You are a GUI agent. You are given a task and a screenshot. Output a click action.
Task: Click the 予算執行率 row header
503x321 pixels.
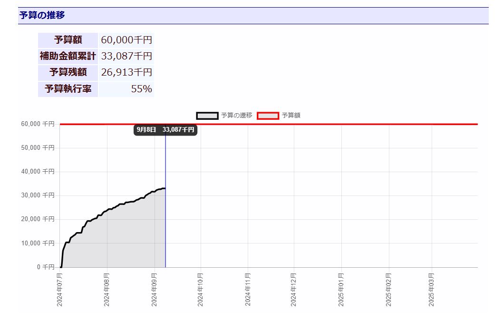pyautogui.click(x=68, y=89)
